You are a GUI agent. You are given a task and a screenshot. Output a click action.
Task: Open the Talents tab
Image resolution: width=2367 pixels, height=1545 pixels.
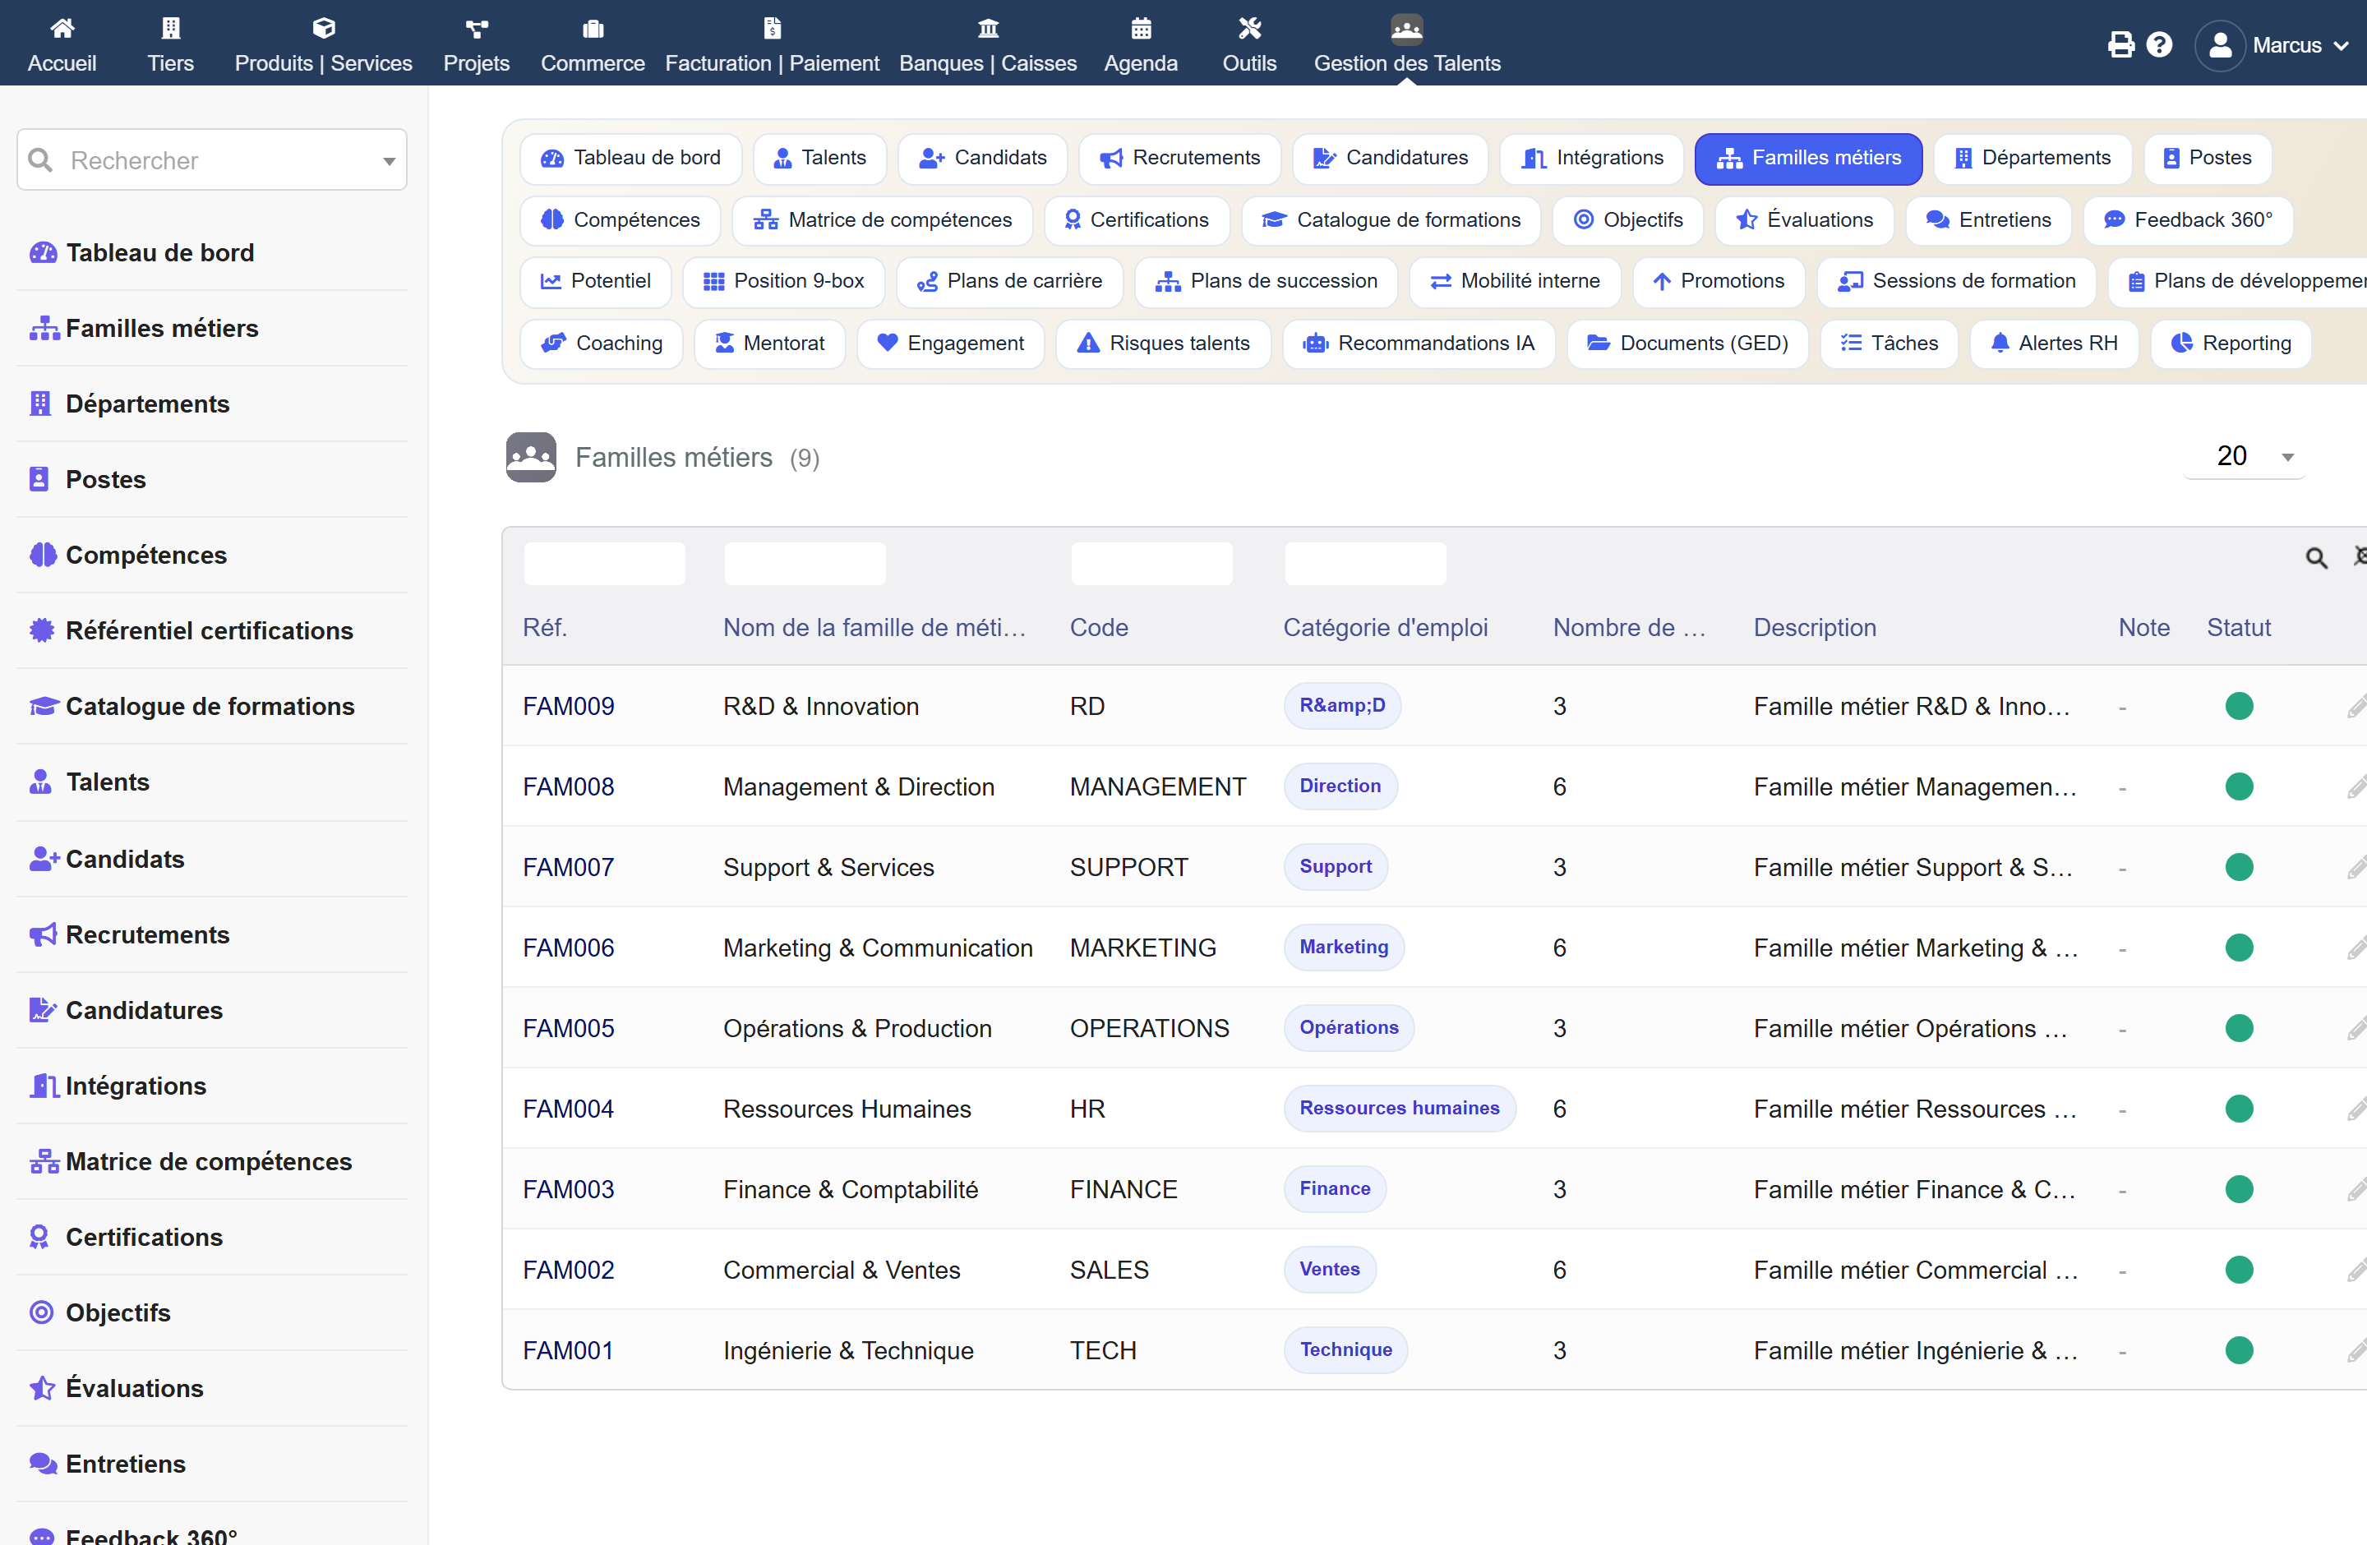[819, 158]
